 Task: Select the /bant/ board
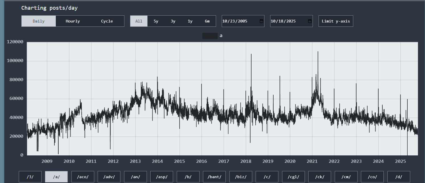point(214,177)
